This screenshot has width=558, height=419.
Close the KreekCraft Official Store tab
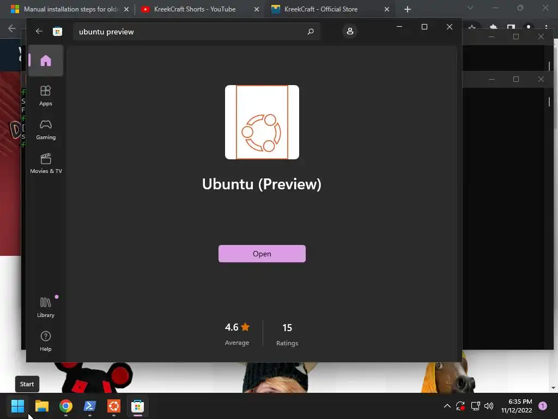point(387,9)
